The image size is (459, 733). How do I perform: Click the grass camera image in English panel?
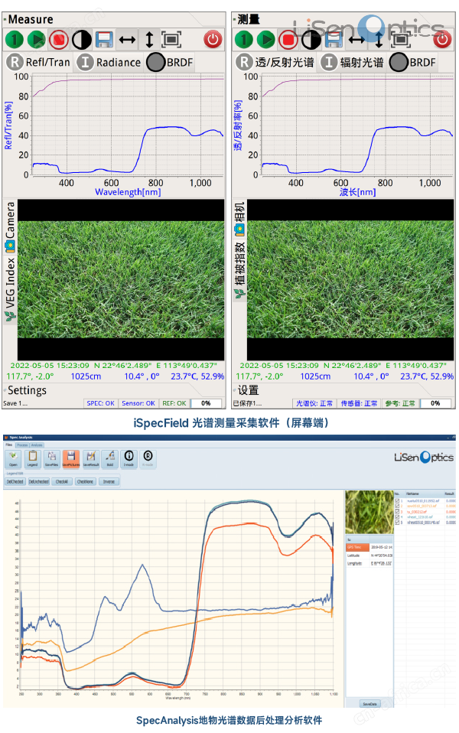(x=121, y=279)
